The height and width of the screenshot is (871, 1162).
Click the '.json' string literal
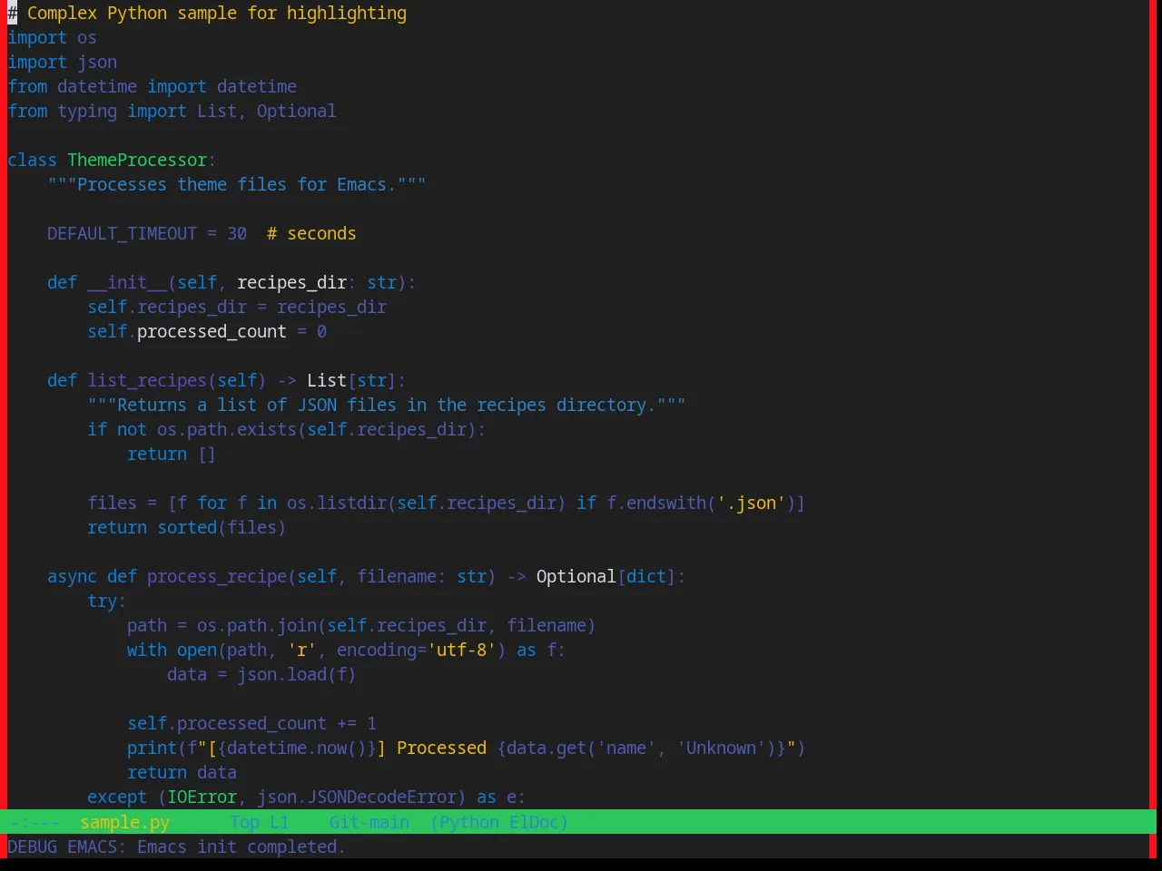751,503
